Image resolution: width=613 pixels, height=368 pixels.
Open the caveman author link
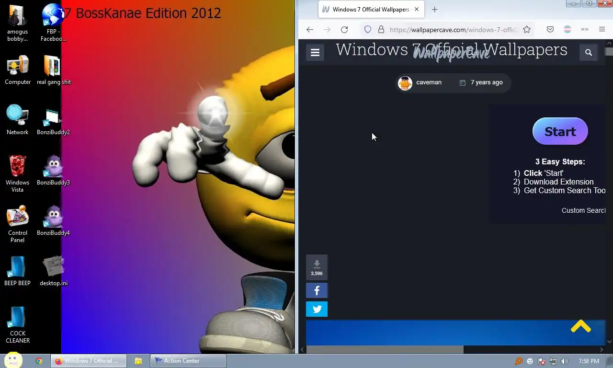[x=429, y=82]
